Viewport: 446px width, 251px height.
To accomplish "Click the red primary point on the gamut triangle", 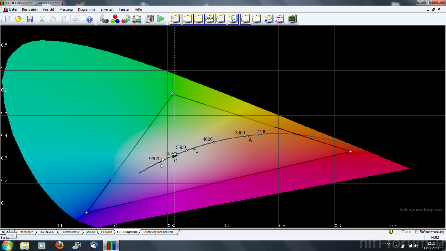I will (350, 151).
